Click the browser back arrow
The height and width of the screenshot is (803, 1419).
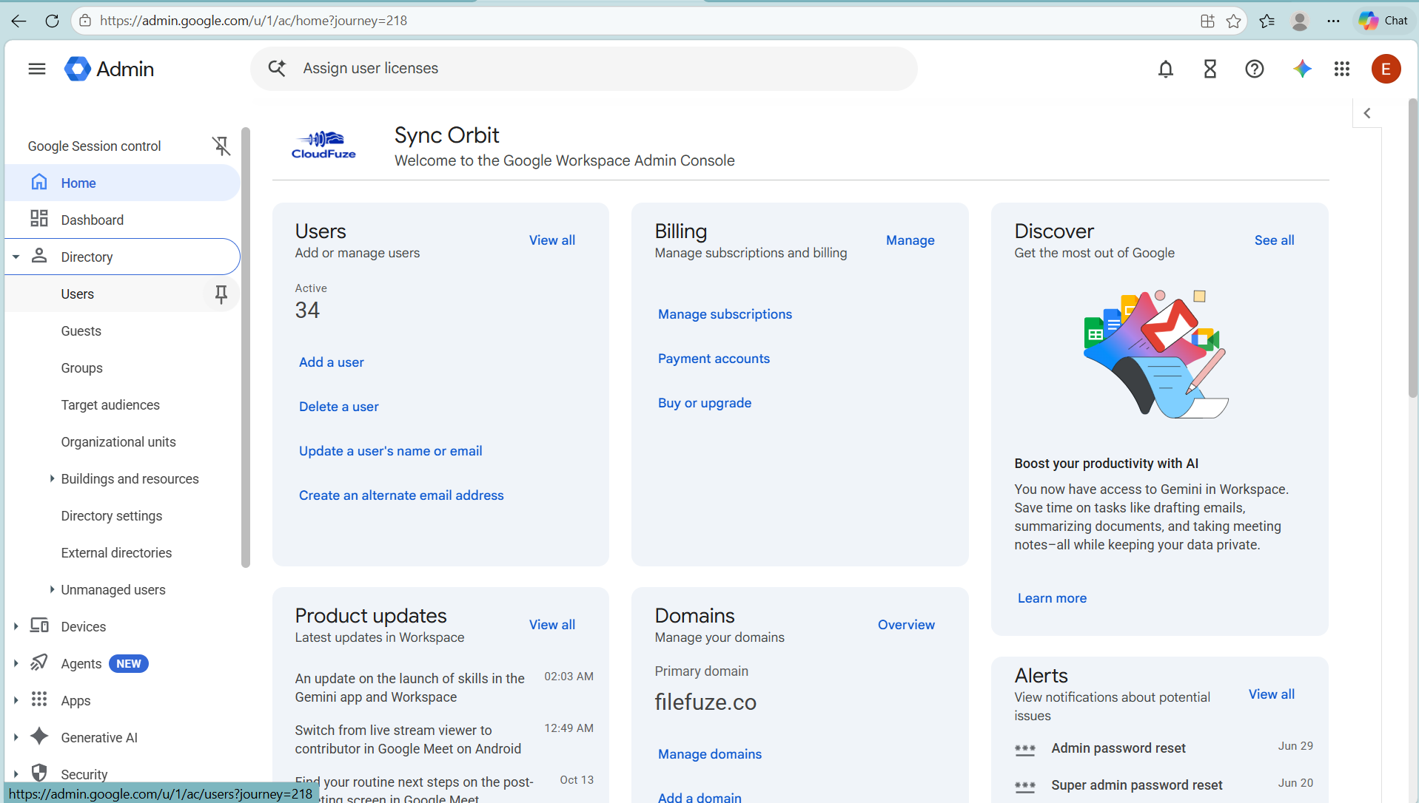pyautogui.click(x=19, y=21)
